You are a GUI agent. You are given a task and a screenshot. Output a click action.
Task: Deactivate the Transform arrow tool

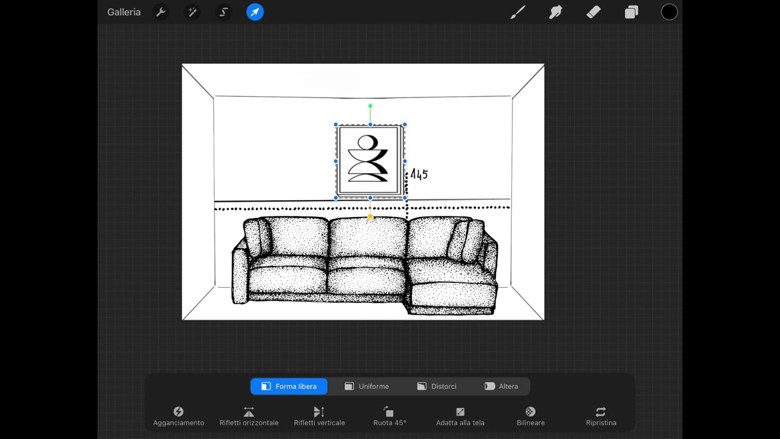(x=255, y=12)
